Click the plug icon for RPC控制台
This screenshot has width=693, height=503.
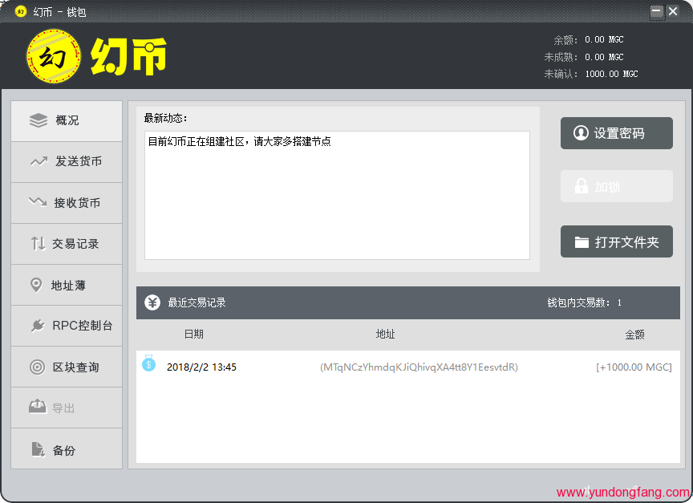pos(38,326)
